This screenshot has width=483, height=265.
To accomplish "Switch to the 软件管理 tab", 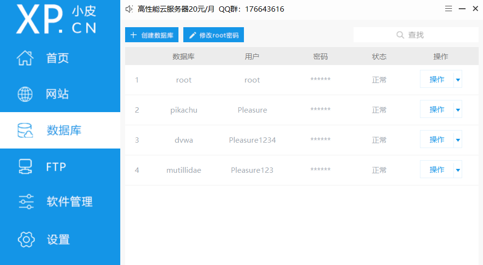I will click(69, 202).
